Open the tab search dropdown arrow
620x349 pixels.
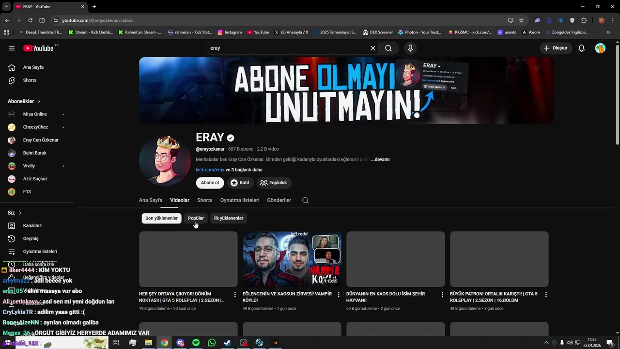tap(6, 6)
